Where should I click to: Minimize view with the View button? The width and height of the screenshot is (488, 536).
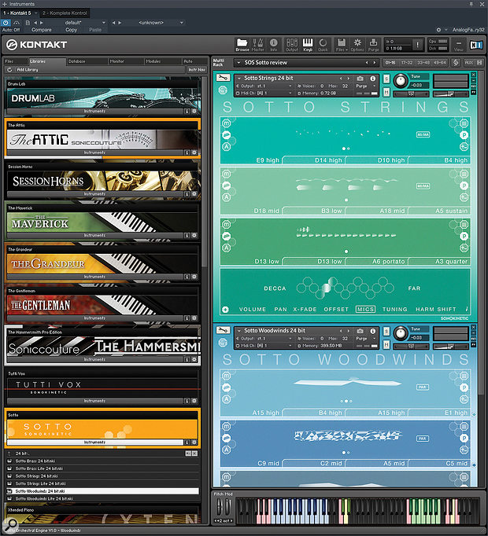tap(459, 45)
